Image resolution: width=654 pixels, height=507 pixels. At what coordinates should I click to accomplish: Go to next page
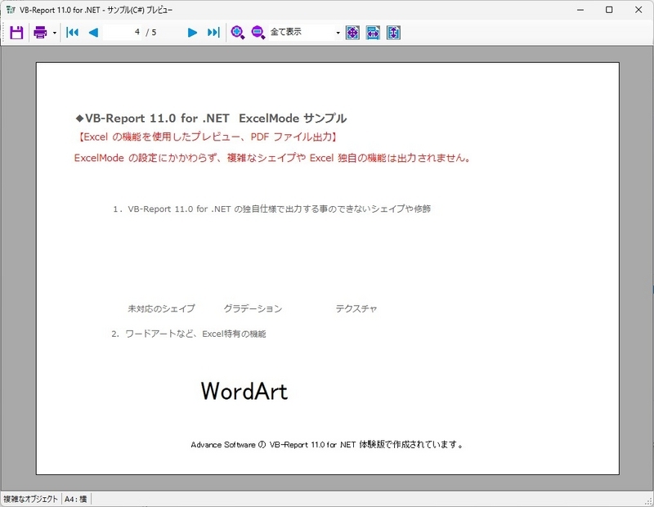[x=192, y=32]
